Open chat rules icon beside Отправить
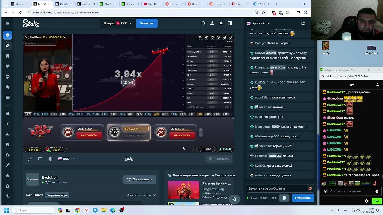 click(284, 198)
